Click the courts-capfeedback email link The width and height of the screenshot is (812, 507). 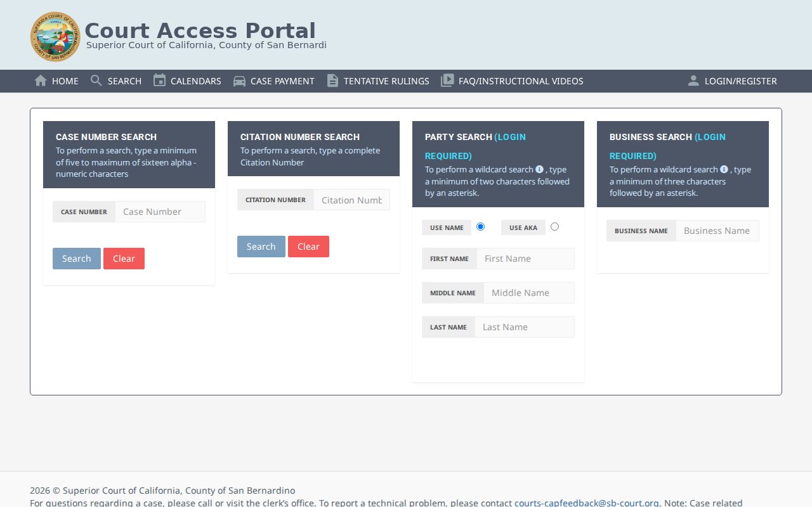pos(587,503)
